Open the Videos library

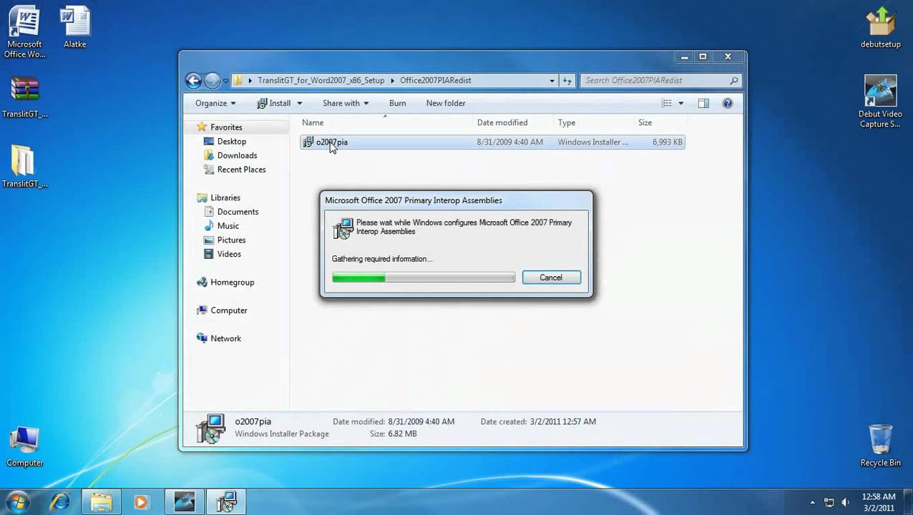(229, 254)
